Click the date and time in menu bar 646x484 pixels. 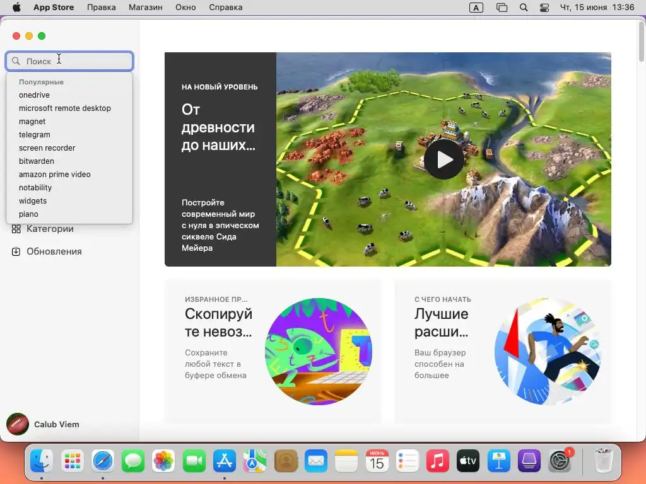pos(597,8)
